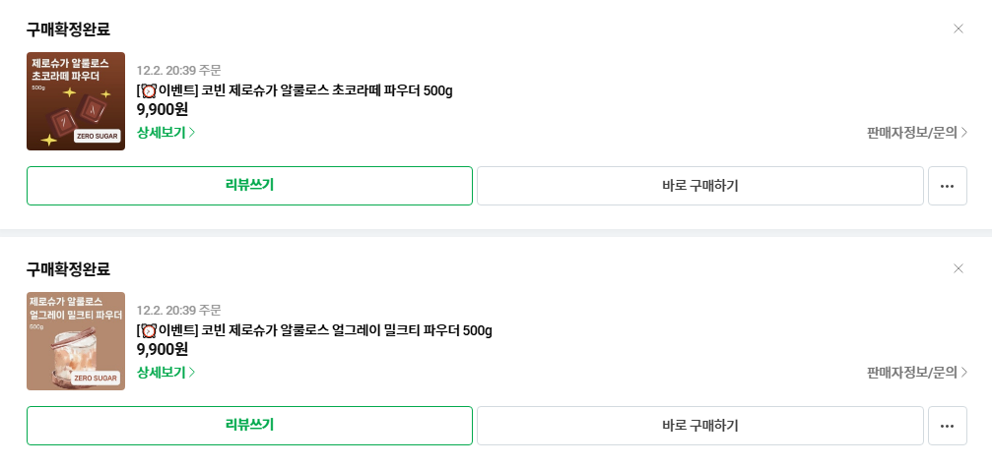Expand 상세보기 for the 얼그레이 밀크티 order

click(x=165, y=372)
